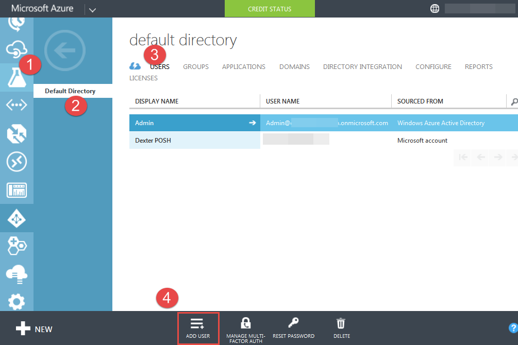Sort by the DISPLAY NAME column header
Image resolution: width=518 pixels, height=345 pixels.
(x=195, y=101)
